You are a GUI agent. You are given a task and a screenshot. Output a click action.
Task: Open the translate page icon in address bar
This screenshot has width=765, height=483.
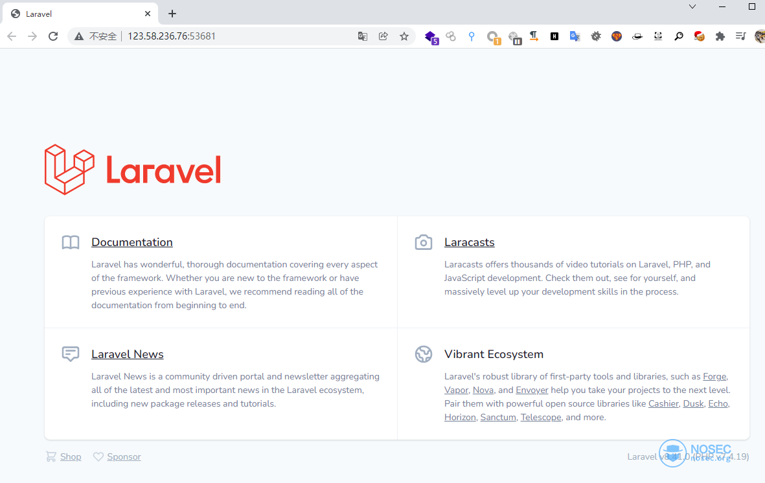[x=363, y=36]
